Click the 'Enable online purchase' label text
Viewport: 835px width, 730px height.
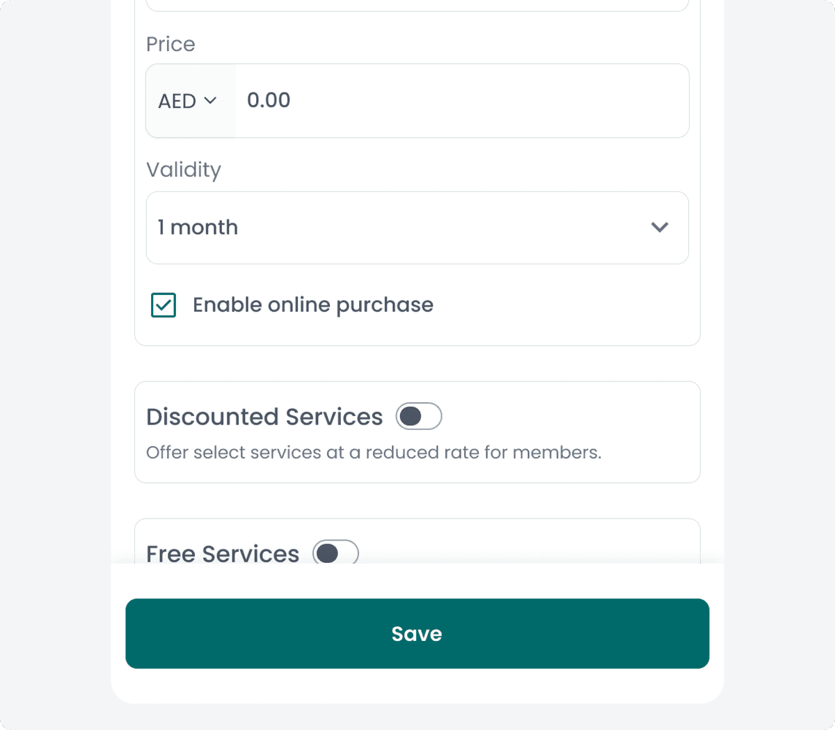point(312,305)
